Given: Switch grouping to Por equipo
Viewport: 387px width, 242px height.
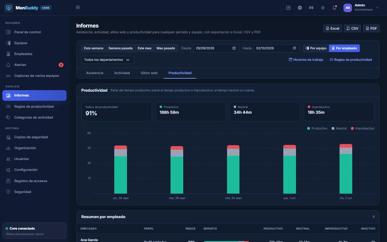Looking at the screenshot, I should coord(316,48).
